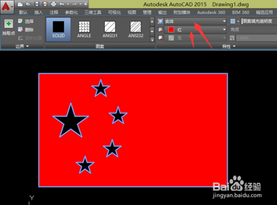
Task: Select the ANGLE hatch pattern
Action: click(84, 29)
